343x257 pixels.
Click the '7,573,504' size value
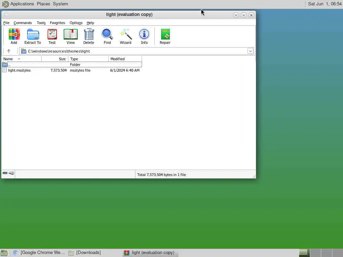[x=59, y=70]
